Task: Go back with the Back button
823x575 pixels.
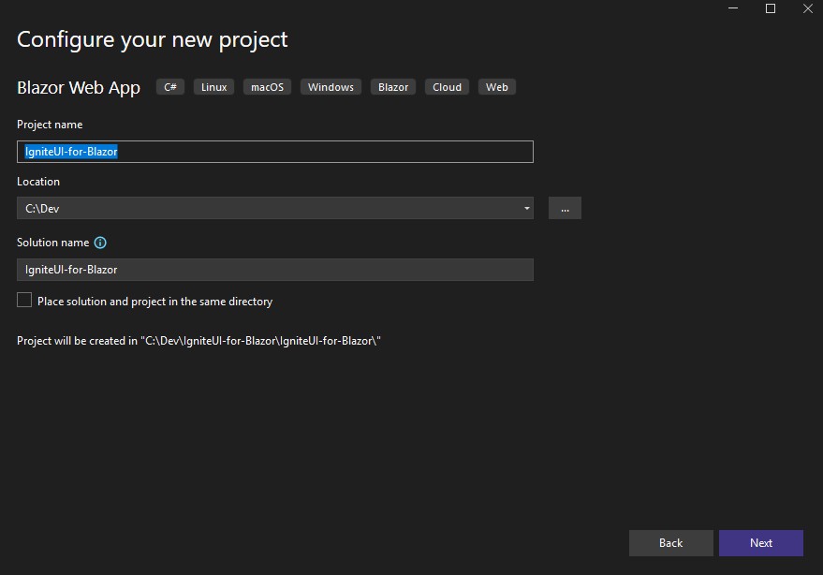Action: pyautogui.click(x=670, y=543)
